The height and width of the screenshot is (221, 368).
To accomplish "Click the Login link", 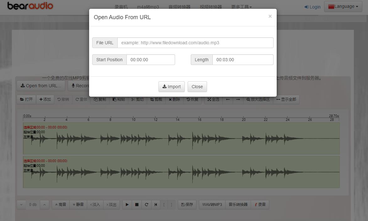I will pos(312,7).
